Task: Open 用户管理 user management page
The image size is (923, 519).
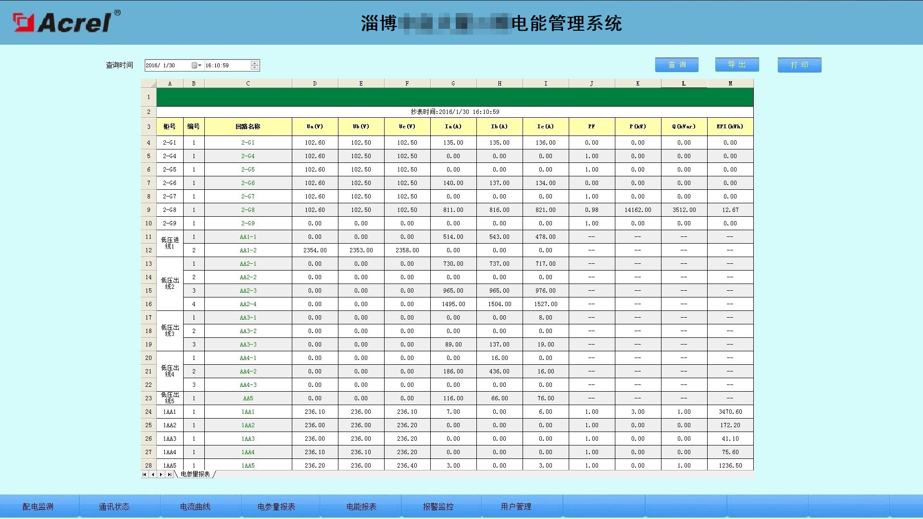Action: point(516,507)
